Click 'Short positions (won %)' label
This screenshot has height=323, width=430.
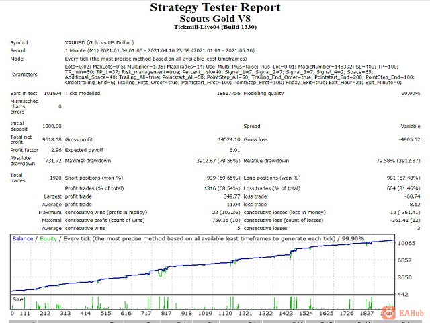click(x=94, y=178)
